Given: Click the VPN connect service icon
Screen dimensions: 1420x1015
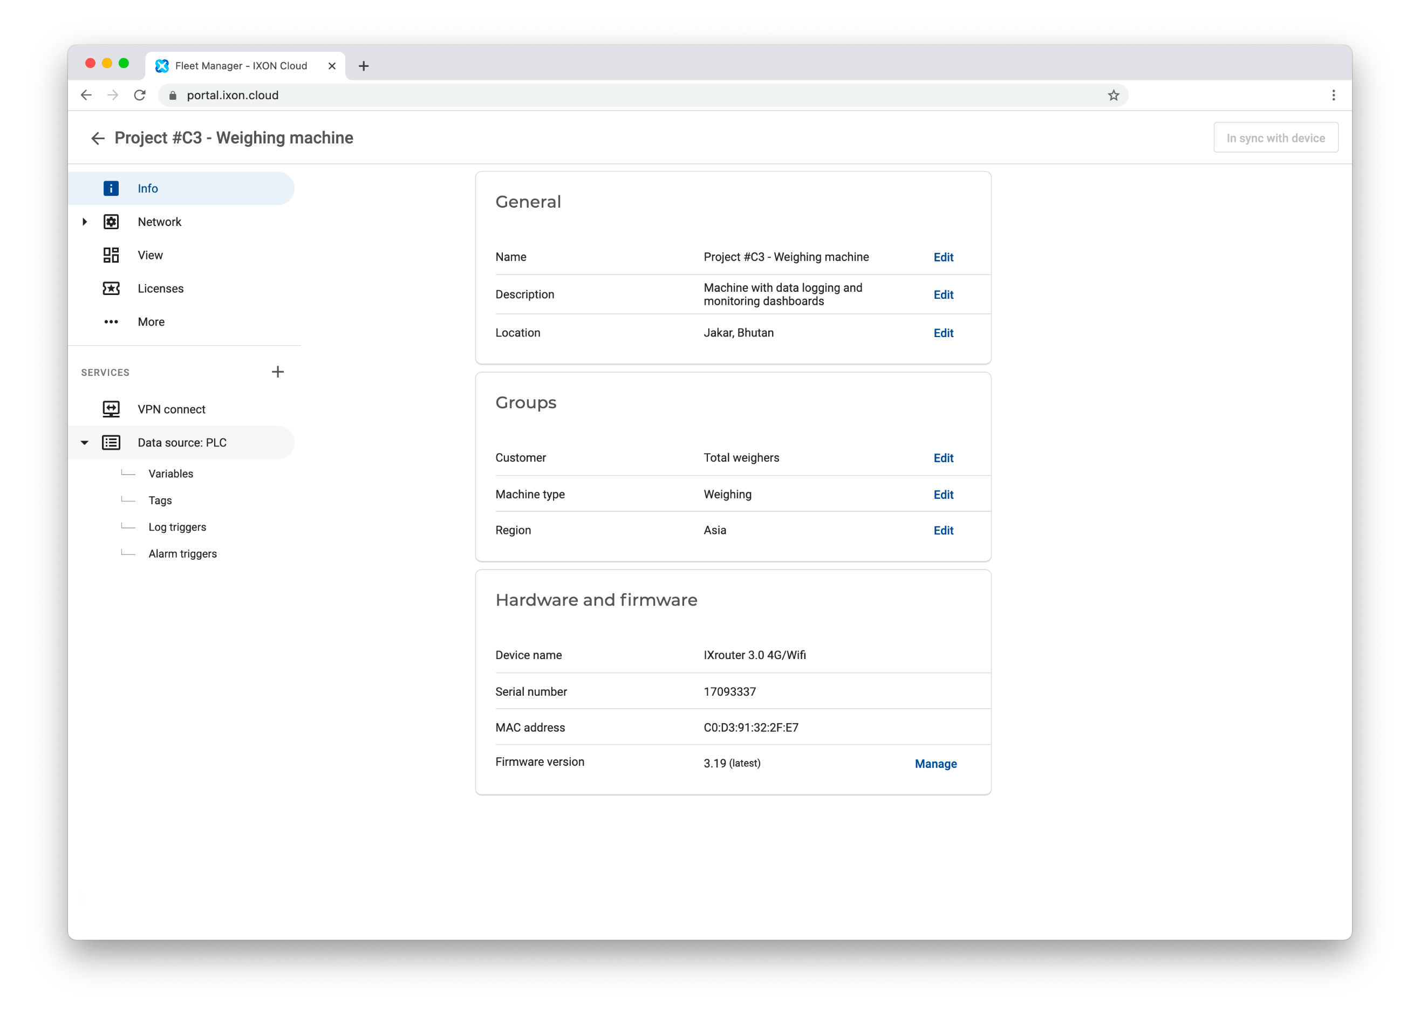Looking at the screenshot, I should [111, 409].
